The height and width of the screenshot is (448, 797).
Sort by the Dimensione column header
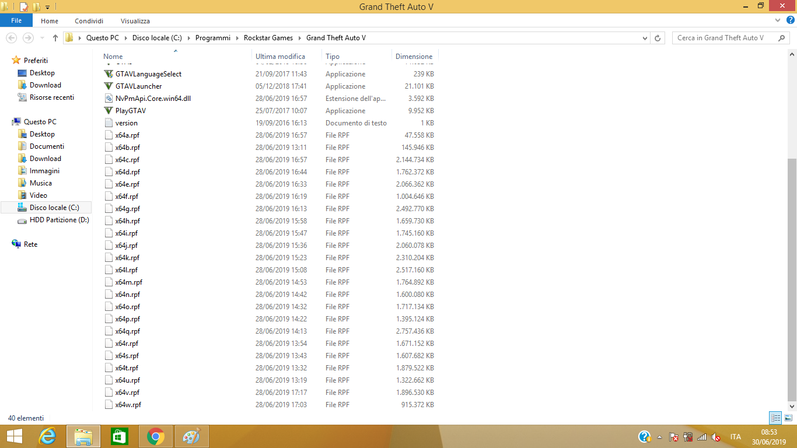(x=415, y=57)
